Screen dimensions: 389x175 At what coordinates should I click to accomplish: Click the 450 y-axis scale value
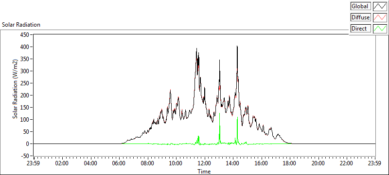click(25, 34)
